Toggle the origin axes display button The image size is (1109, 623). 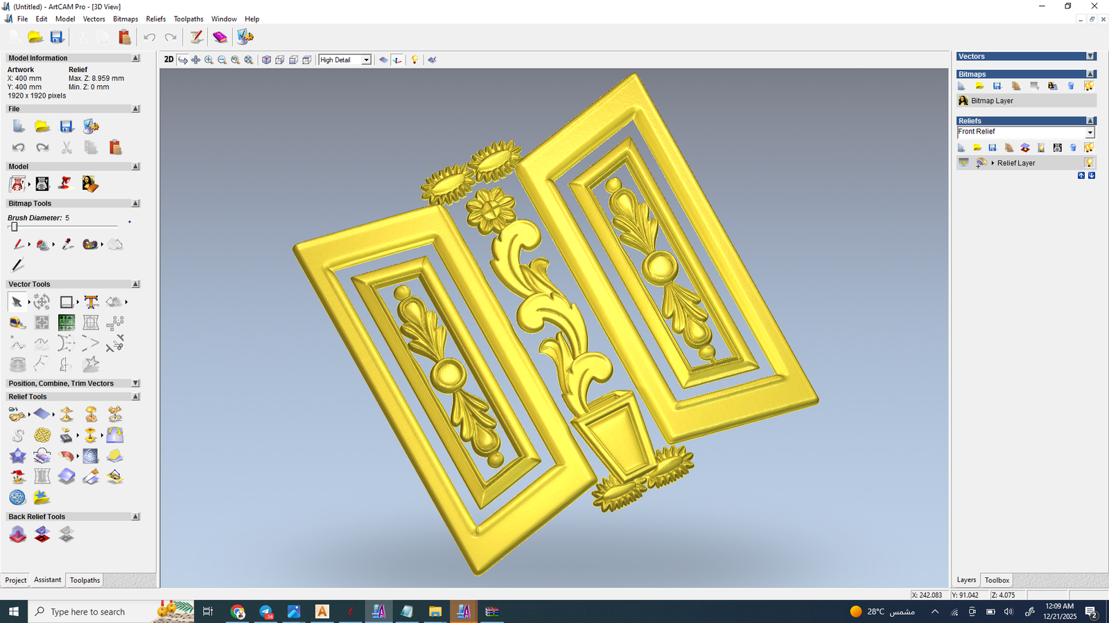[397, 60]
